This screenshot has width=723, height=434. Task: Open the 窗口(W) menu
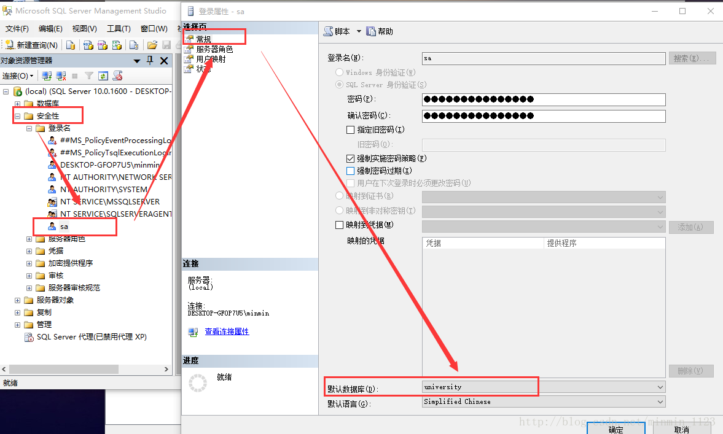tap(154, 29)
